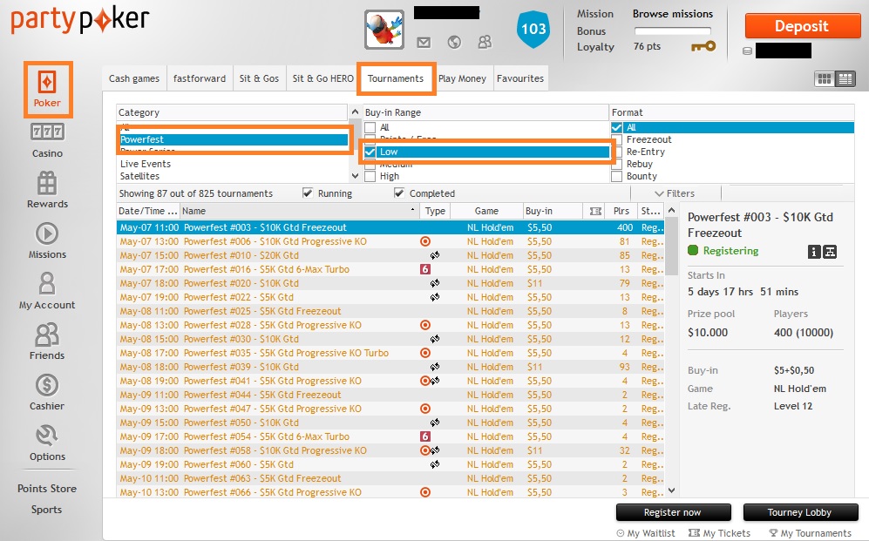Check the All buy-in range checkbox
Viewport: 869px width, 541px height.
coord(370,128)
